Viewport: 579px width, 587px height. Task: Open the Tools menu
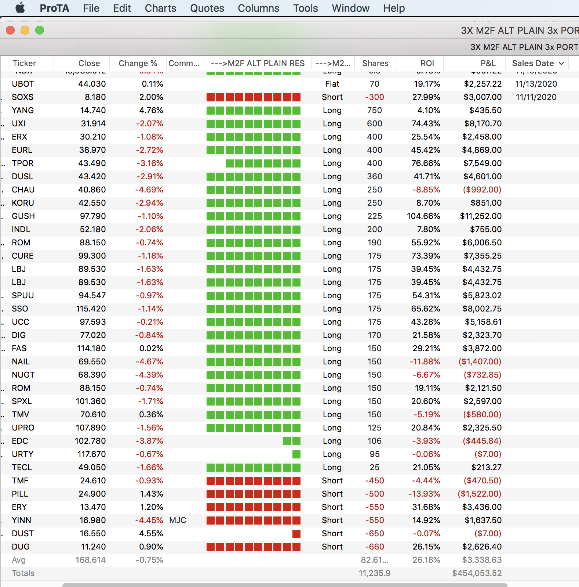(x=305, y=8)
